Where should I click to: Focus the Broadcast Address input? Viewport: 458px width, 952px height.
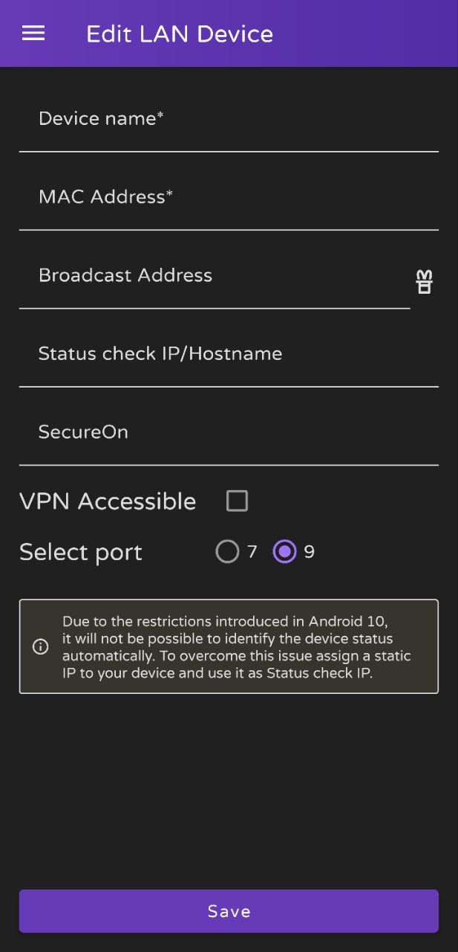[215, 276]
